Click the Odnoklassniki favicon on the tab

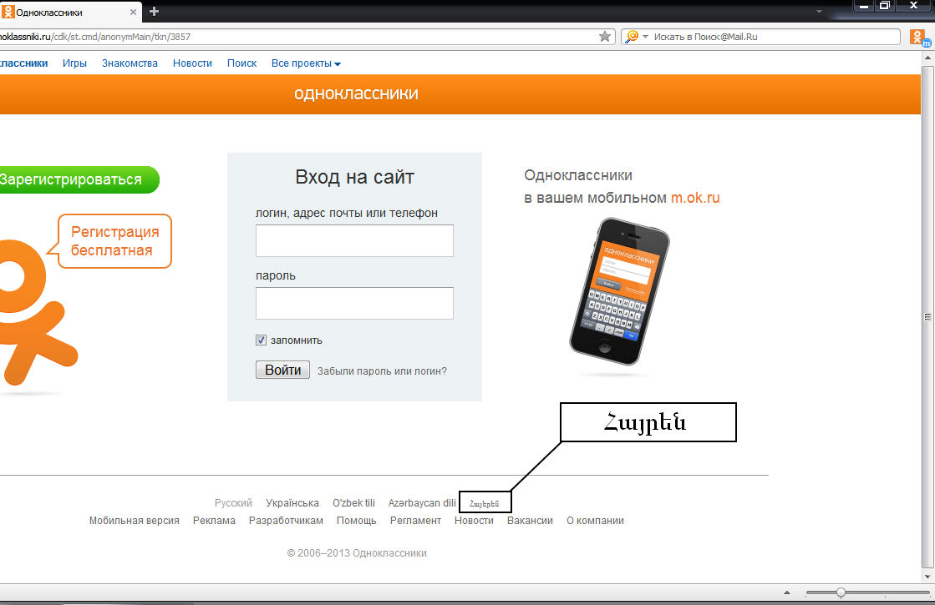point(8,12)
